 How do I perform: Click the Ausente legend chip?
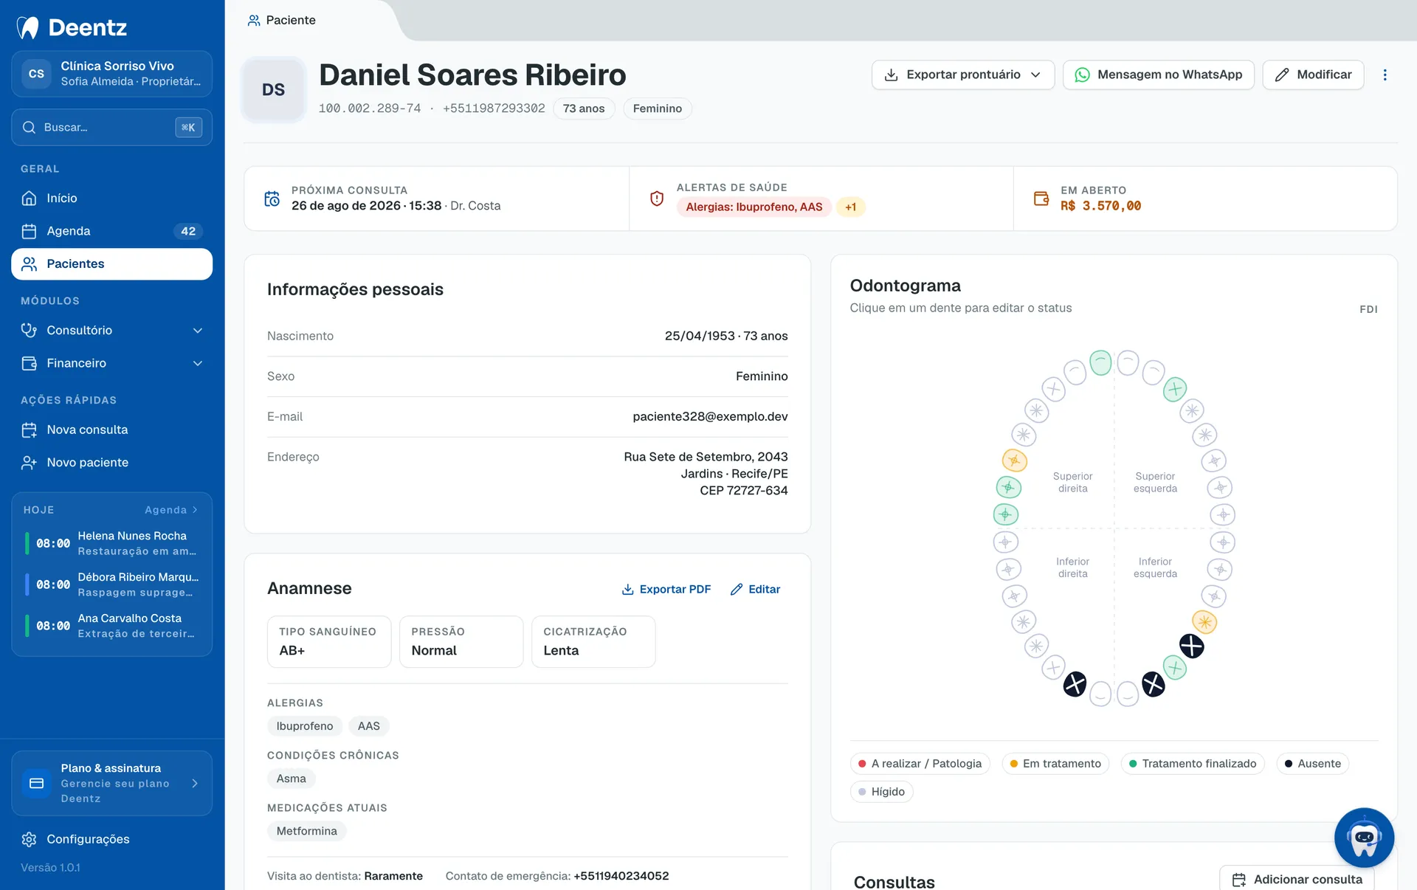pyautogui.click(x=1313, y=763)
